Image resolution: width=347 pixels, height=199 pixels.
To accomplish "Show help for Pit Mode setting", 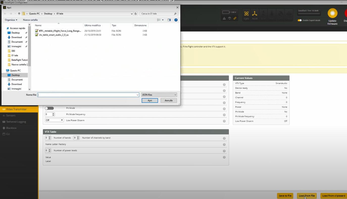I will [x=224, y=109].
